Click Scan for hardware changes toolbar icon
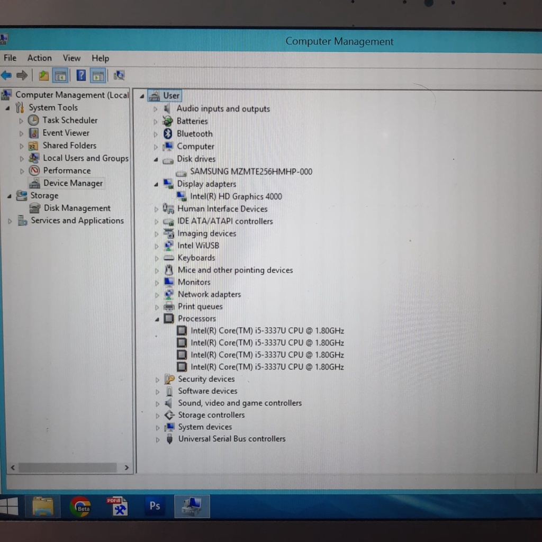 (x=120, y=75)
